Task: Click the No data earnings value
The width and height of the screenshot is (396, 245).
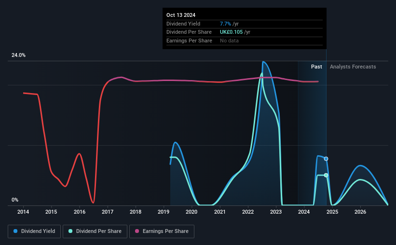Action: 229,41
